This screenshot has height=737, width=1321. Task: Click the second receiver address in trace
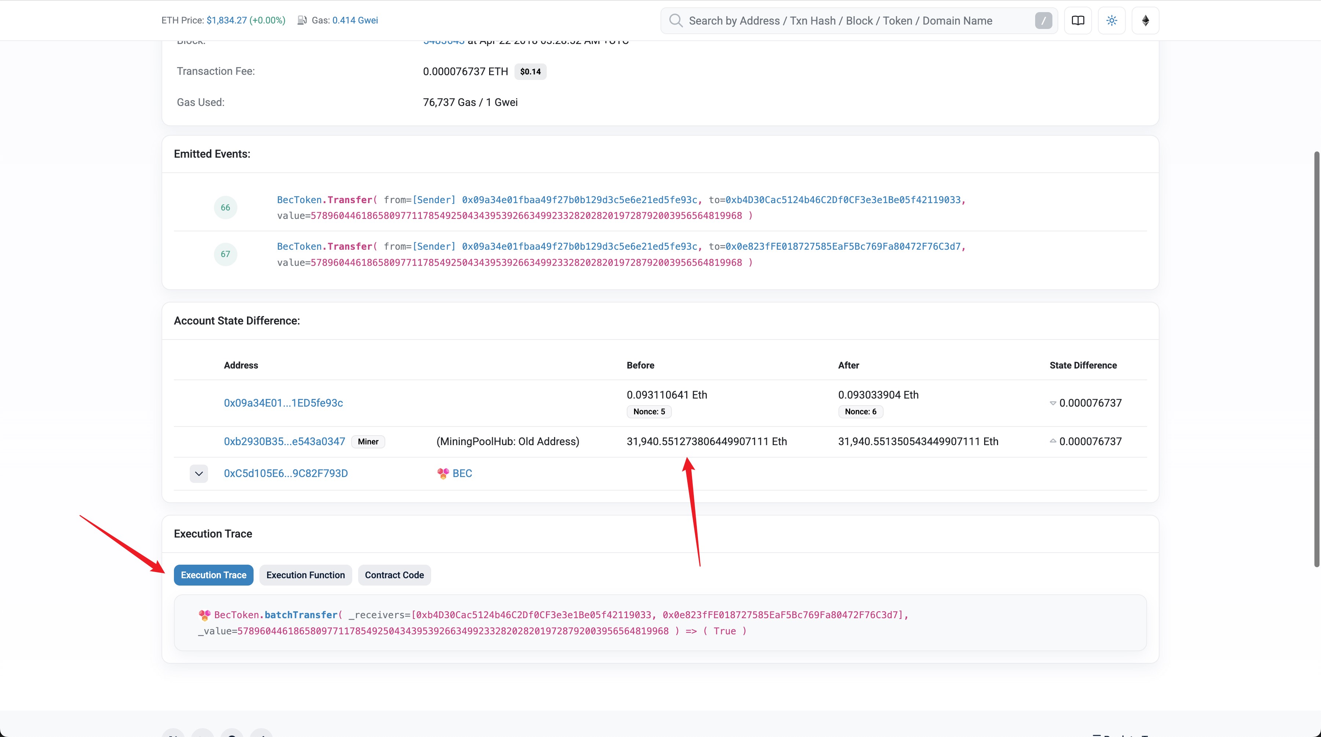click(x=780, y=615)
